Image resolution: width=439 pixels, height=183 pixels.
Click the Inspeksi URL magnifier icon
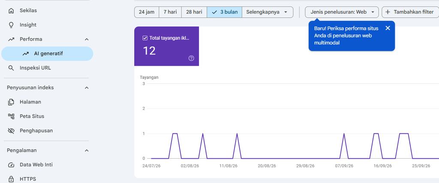click(x=11, y=68)
